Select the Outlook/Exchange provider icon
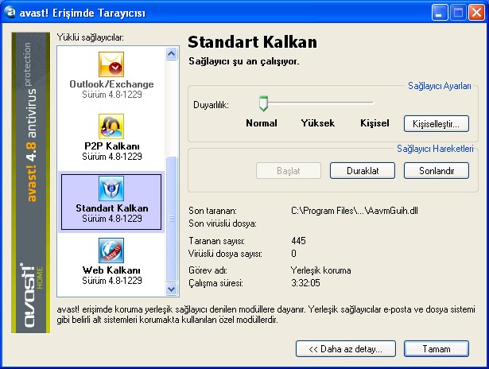The image size is (489, 369). coord(111,64)
